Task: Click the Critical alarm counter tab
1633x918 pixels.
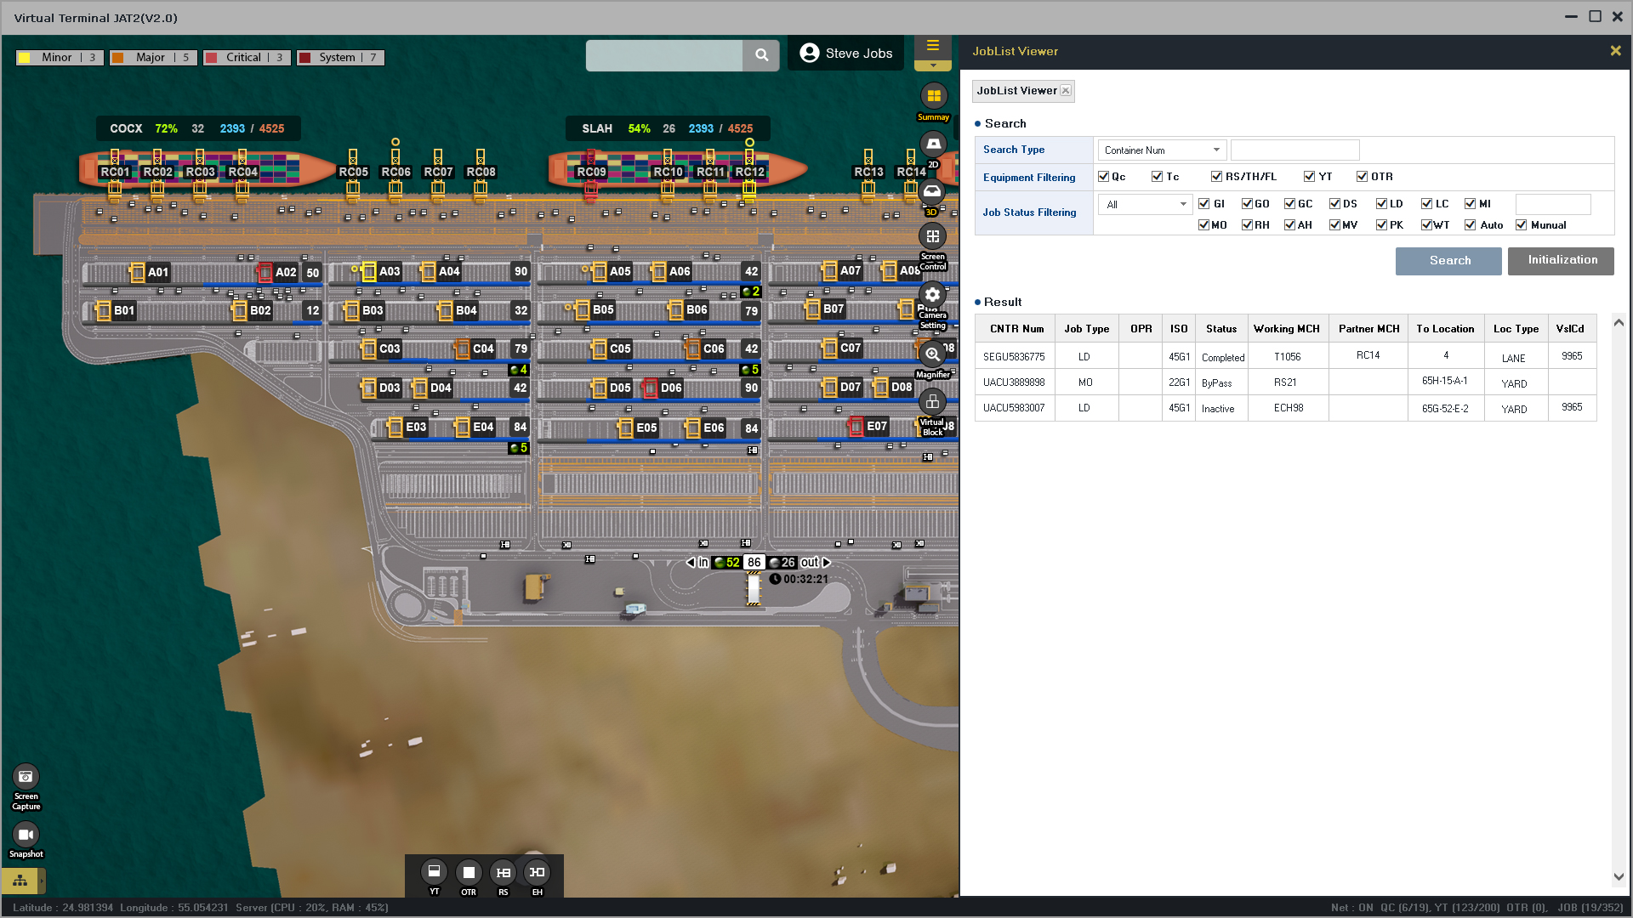Action: tap(246, 58)
